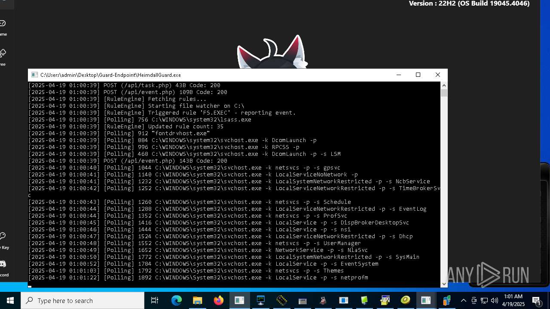Open the date and time clock
Screen dimensions: 550x309
point(514,300)
